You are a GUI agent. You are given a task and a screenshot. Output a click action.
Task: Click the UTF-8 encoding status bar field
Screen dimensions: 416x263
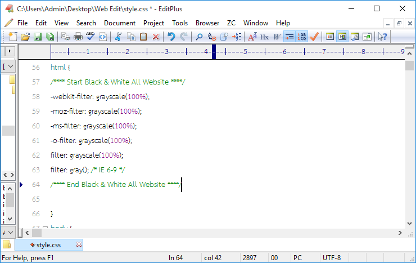(332, 258)
